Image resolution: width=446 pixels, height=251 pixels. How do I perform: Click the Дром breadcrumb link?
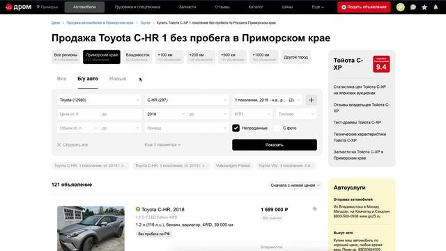(56, 23)
